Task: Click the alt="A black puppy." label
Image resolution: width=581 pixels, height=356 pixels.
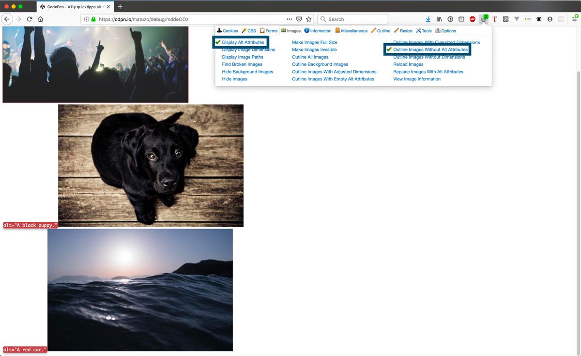Action: click(30, 225)
